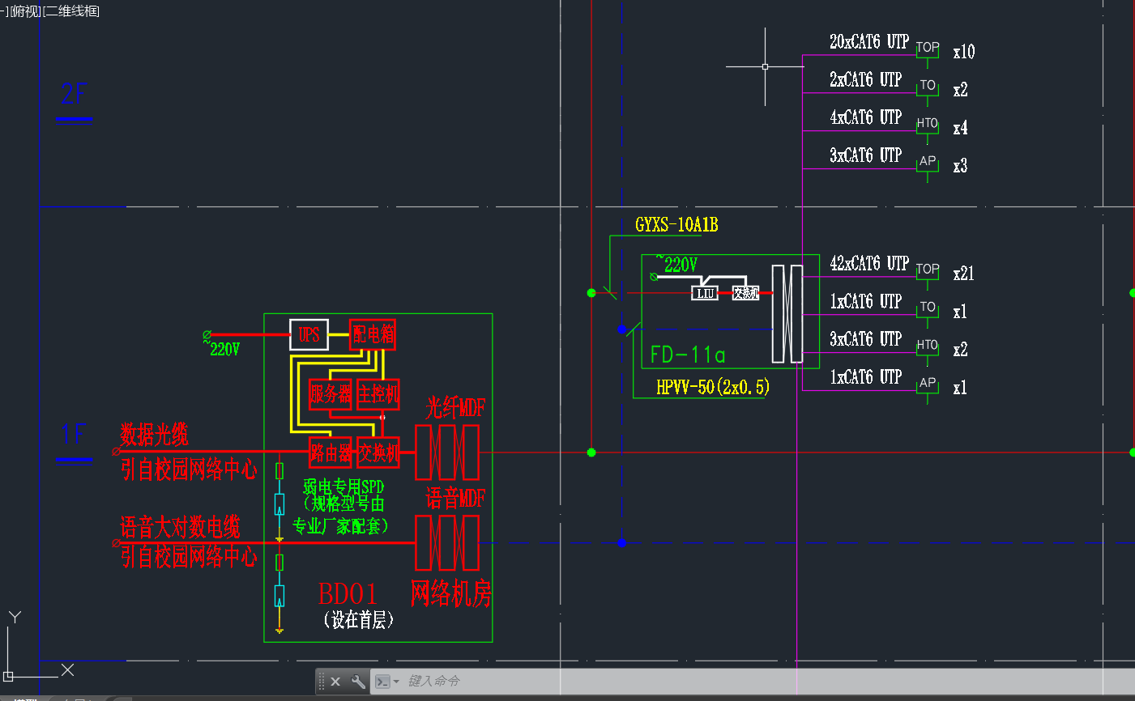Select the ~220V label left of UPS
Image resolution: width=1135 pixels, height=701 pixels.
point(221,349)
